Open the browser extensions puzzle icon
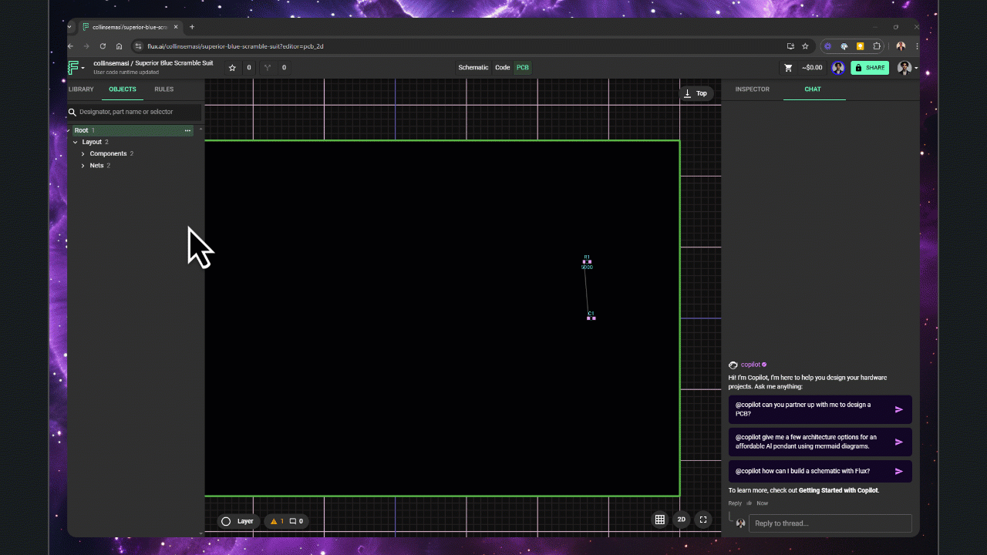987x555 pixels. (x=876, y=46)
